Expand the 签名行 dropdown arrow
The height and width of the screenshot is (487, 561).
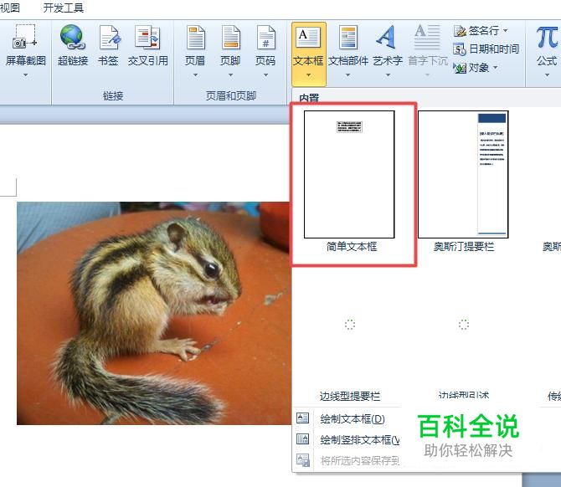[505, 31]
